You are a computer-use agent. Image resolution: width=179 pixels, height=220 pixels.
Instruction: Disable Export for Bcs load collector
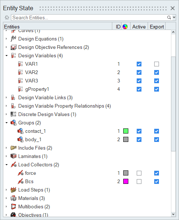[156, 182]
